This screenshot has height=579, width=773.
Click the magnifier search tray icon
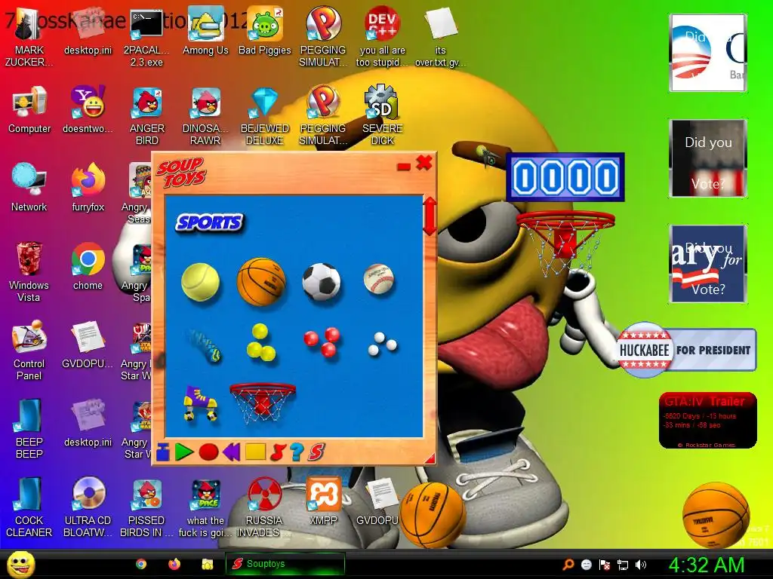(x=568, y=565)
